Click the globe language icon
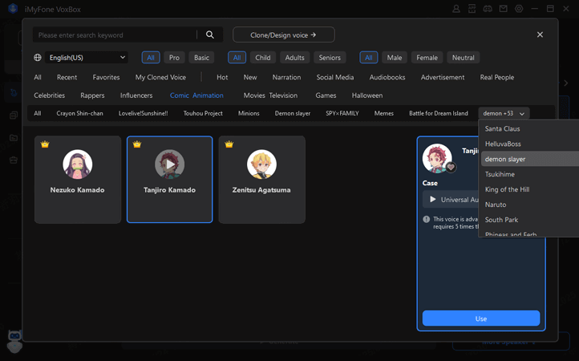The image size is (579, 361). 38,58
